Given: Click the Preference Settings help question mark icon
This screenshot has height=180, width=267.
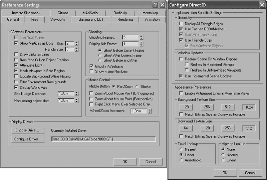Looking at the screenshot, I should tap(155, 5).
